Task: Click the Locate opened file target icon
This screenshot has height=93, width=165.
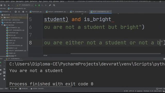Action: point(16,12)
